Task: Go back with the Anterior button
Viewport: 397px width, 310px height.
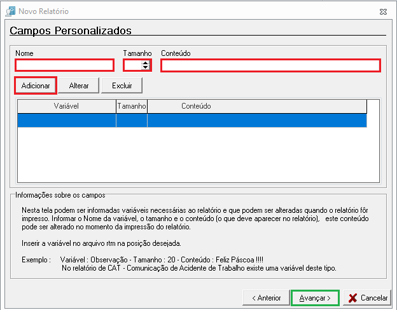Action: pos(266,298)
